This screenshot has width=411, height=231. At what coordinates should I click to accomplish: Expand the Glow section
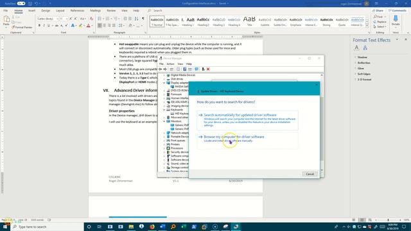pos(361,69)
